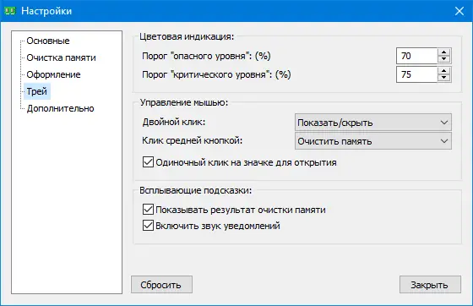Decrease the critical level threshold
This screenshot has height=306, width=473.
click(x=443, y=78)
